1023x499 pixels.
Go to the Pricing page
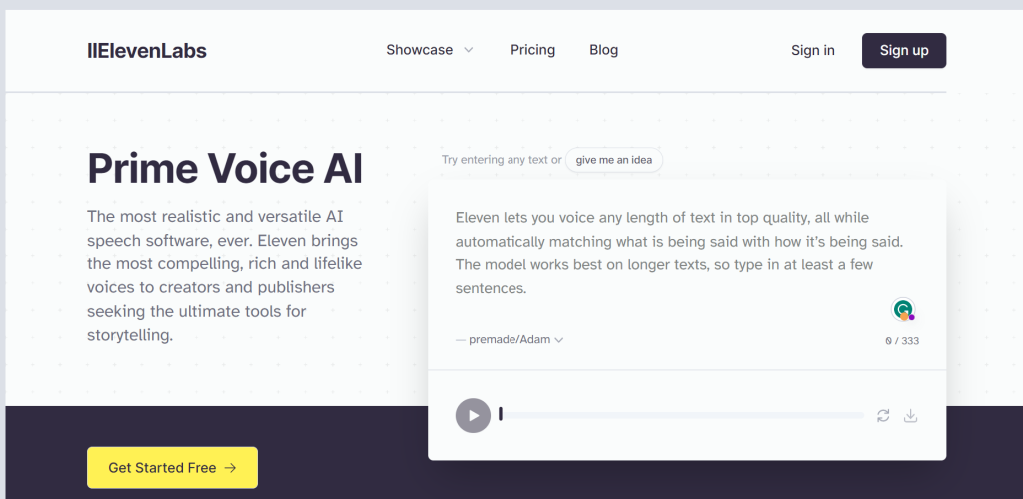point(533,50)
